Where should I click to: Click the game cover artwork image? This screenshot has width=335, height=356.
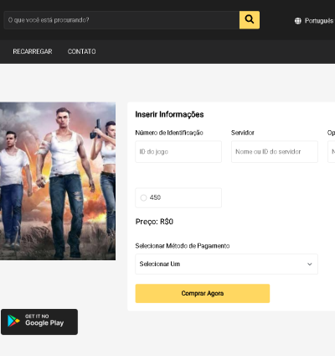(58, 181)
